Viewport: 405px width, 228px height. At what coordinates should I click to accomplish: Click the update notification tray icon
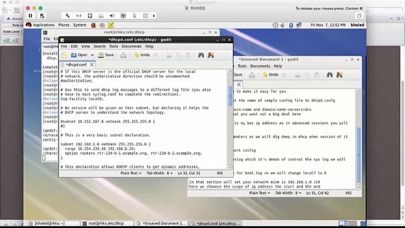click(x=275, y=25)
